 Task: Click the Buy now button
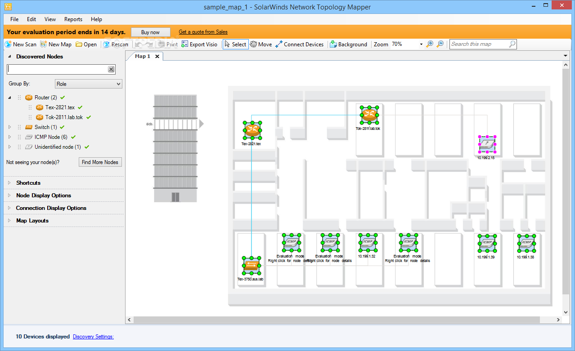point(151,32)
